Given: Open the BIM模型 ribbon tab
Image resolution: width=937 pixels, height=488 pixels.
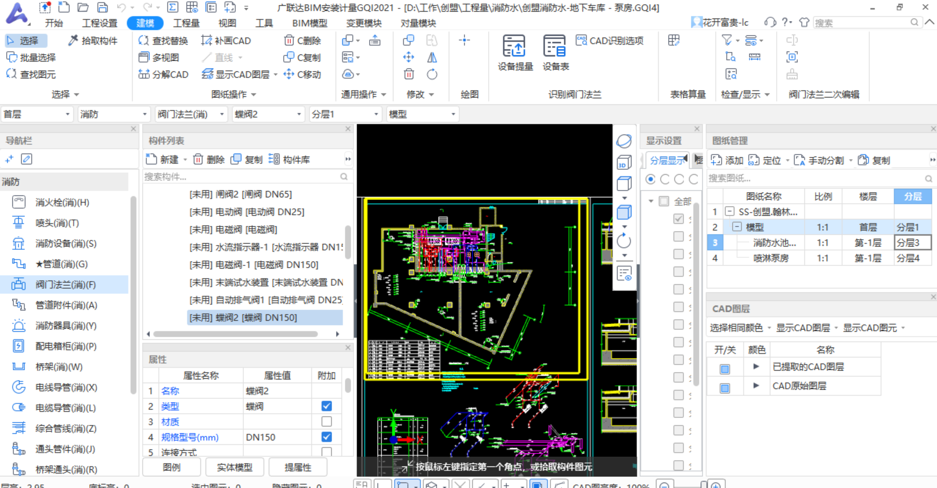Looking at the screenshot, I should (310, 23).
